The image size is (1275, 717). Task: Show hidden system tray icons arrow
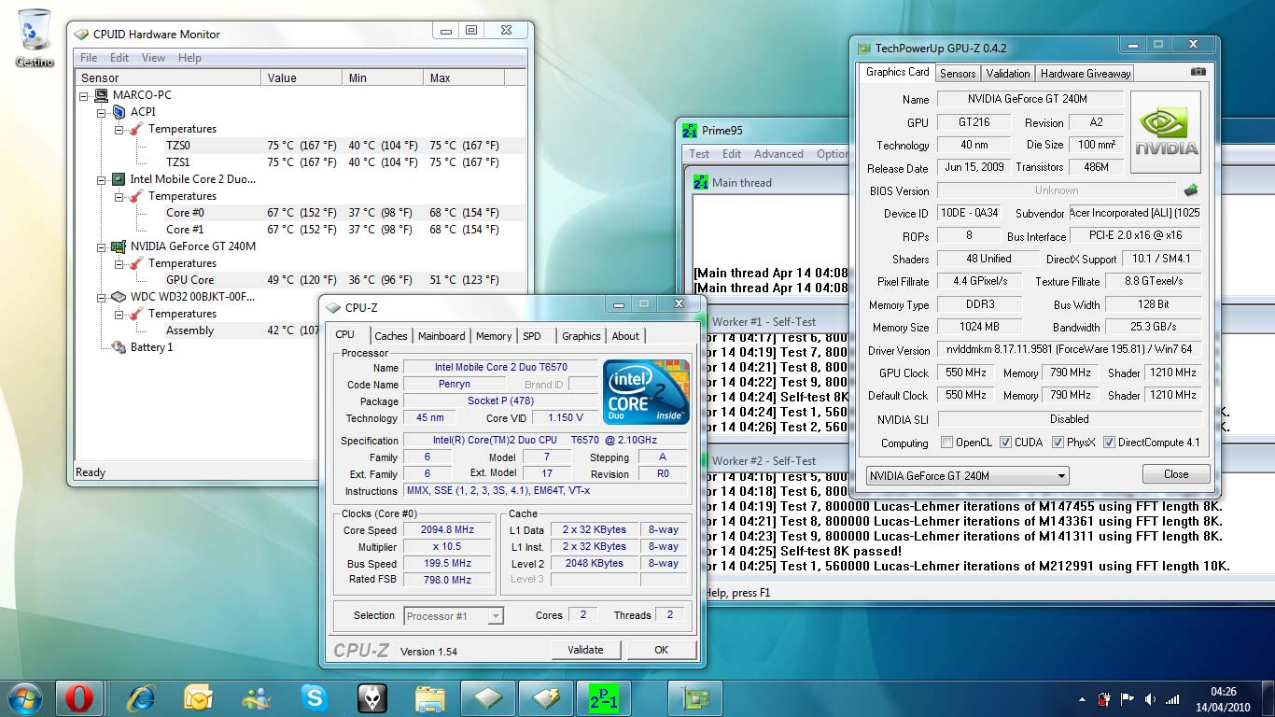pyautogui.click(x=1084, y=698)
